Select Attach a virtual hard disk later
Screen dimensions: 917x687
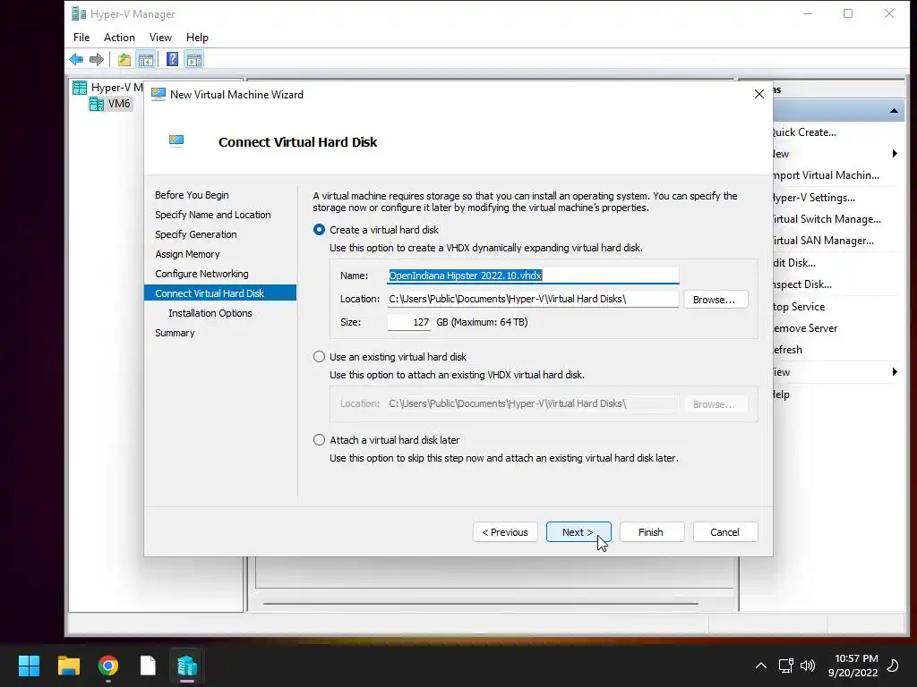pos(319,440)
